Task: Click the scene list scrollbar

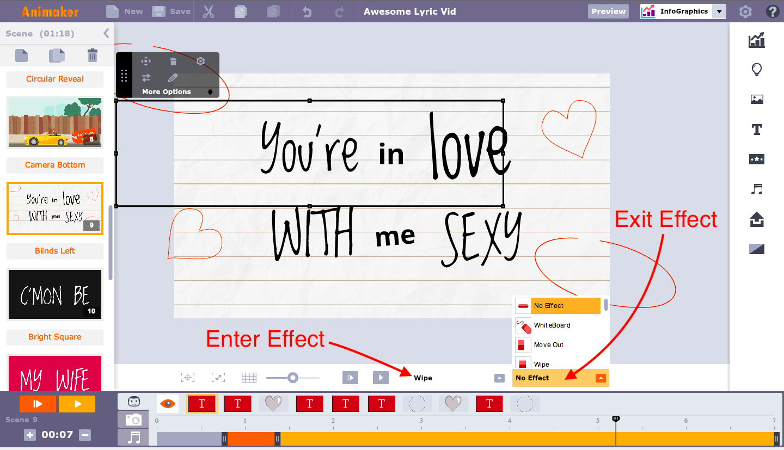Action: 111,242
